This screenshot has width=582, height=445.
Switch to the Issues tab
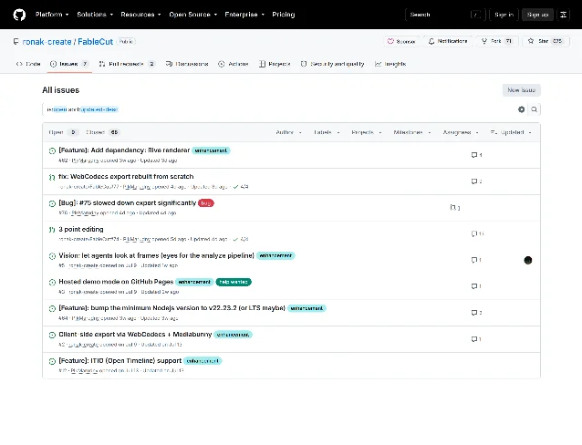pos(69,64)
